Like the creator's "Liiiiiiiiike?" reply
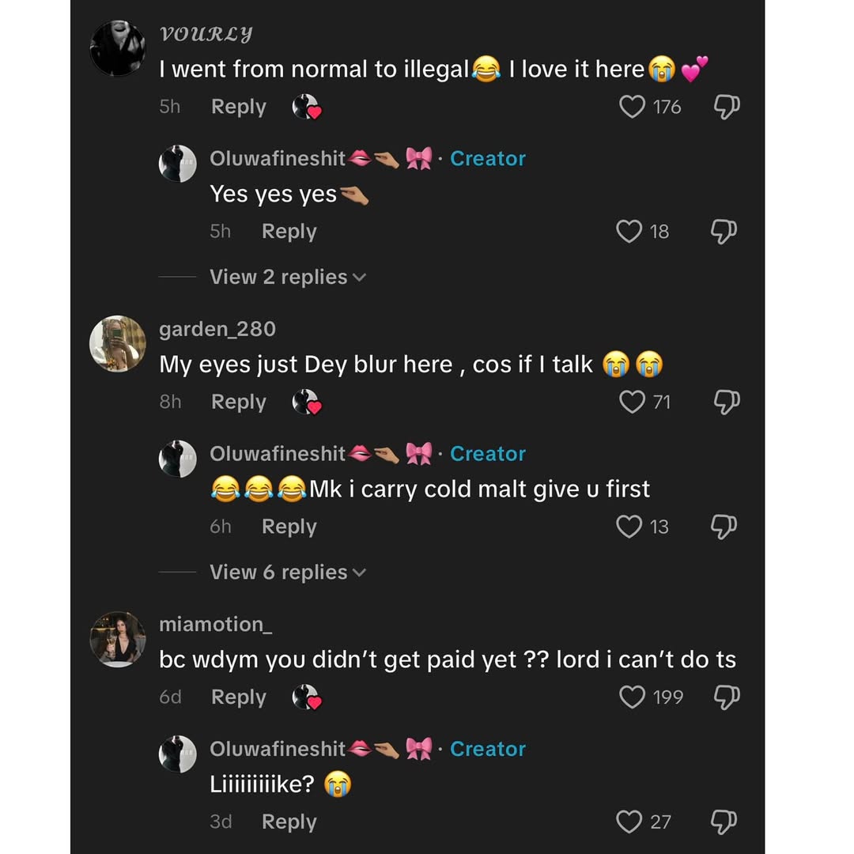Image resolution: width=854 pixels, height=854 pixels. (629, 822)
